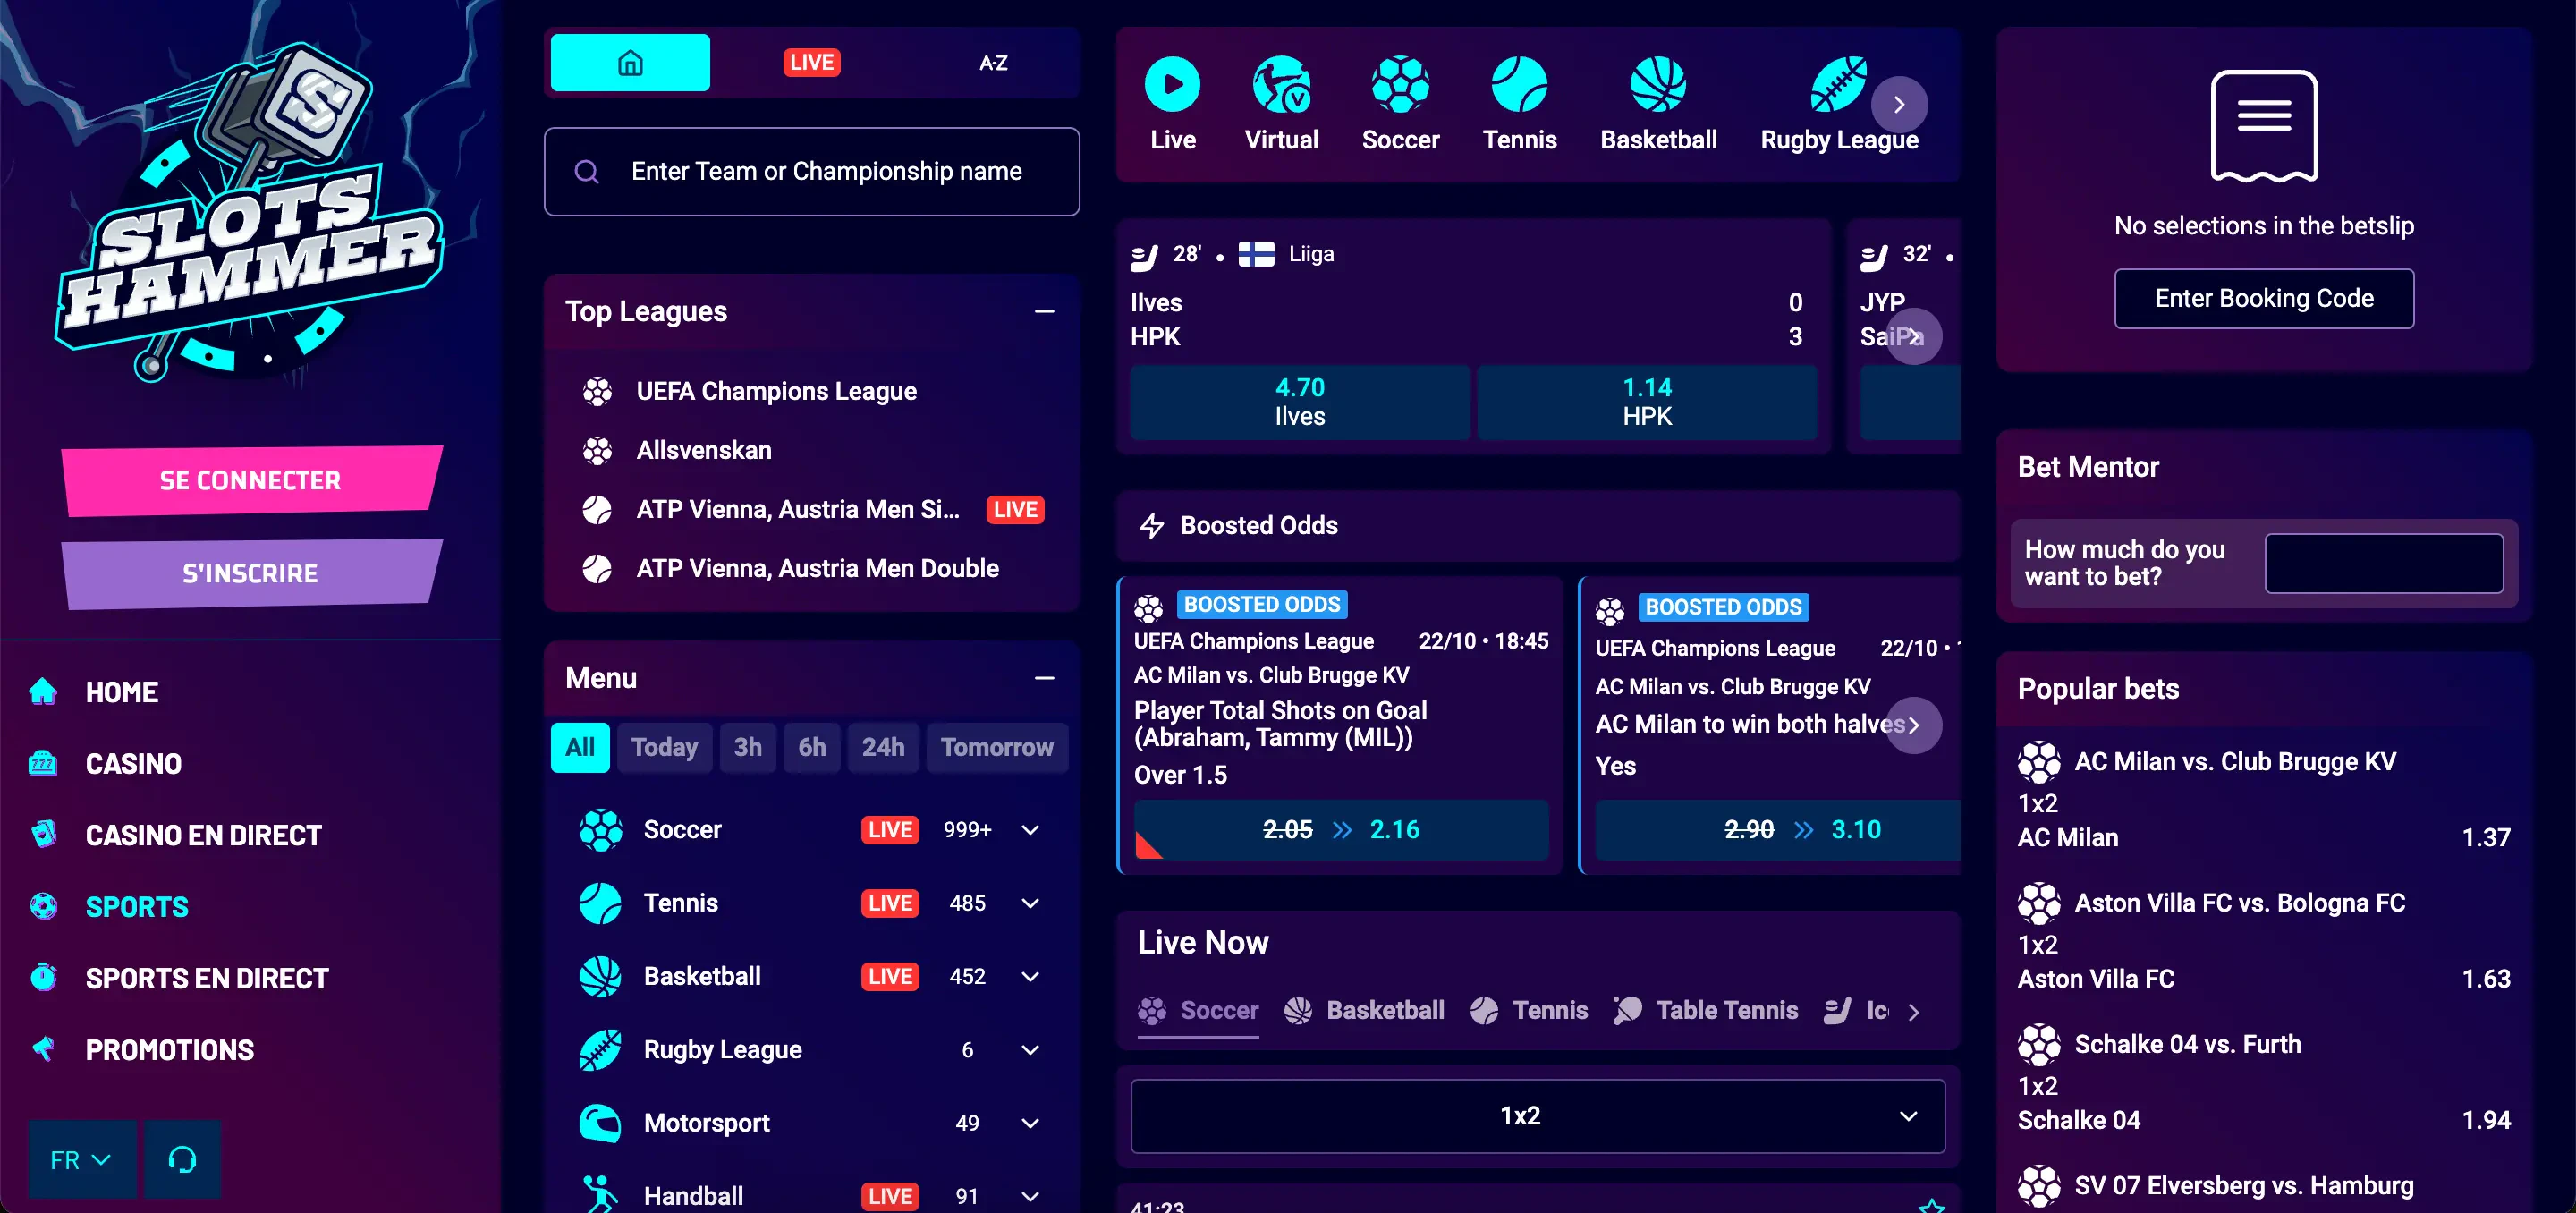Select the 3h time filter

tap(748, 748)
